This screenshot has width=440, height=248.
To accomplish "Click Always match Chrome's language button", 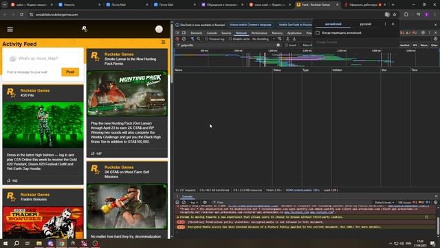I will [250, 25].
